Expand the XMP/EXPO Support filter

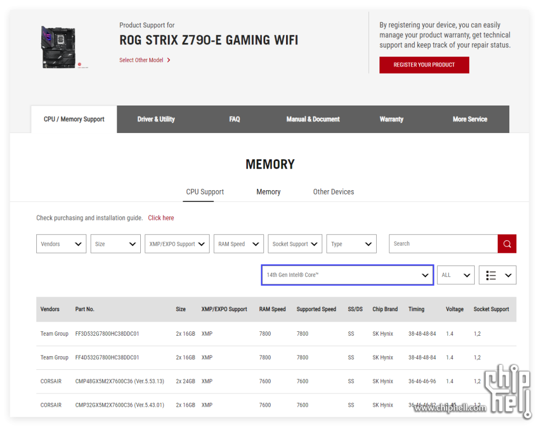[x=177, y=244]
